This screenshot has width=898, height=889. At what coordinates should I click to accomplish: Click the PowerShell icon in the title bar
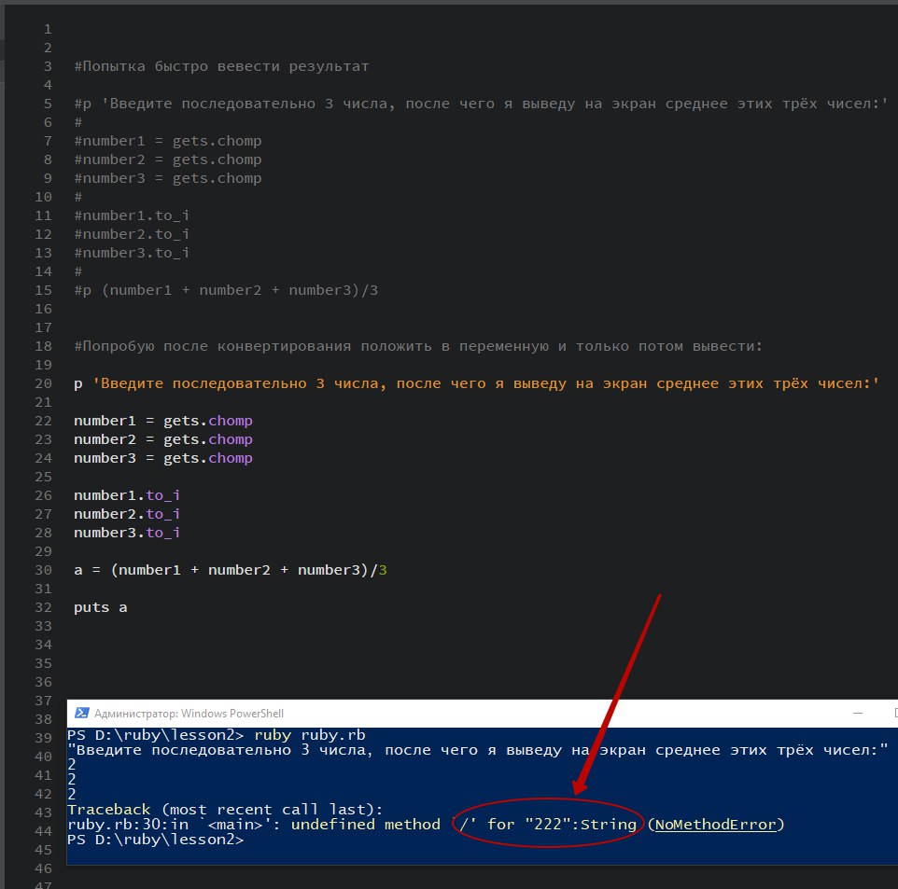tap(82, 713)
